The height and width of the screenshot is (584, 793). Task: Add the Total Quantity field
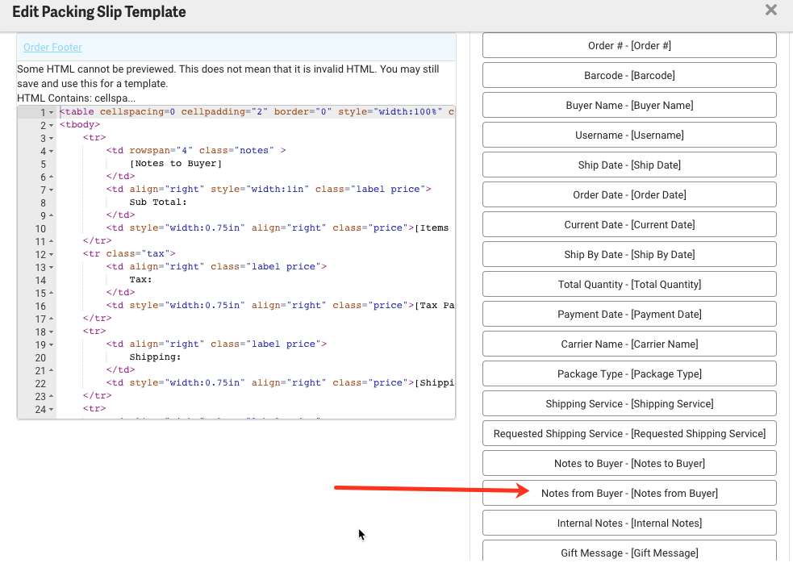[628, 284]
